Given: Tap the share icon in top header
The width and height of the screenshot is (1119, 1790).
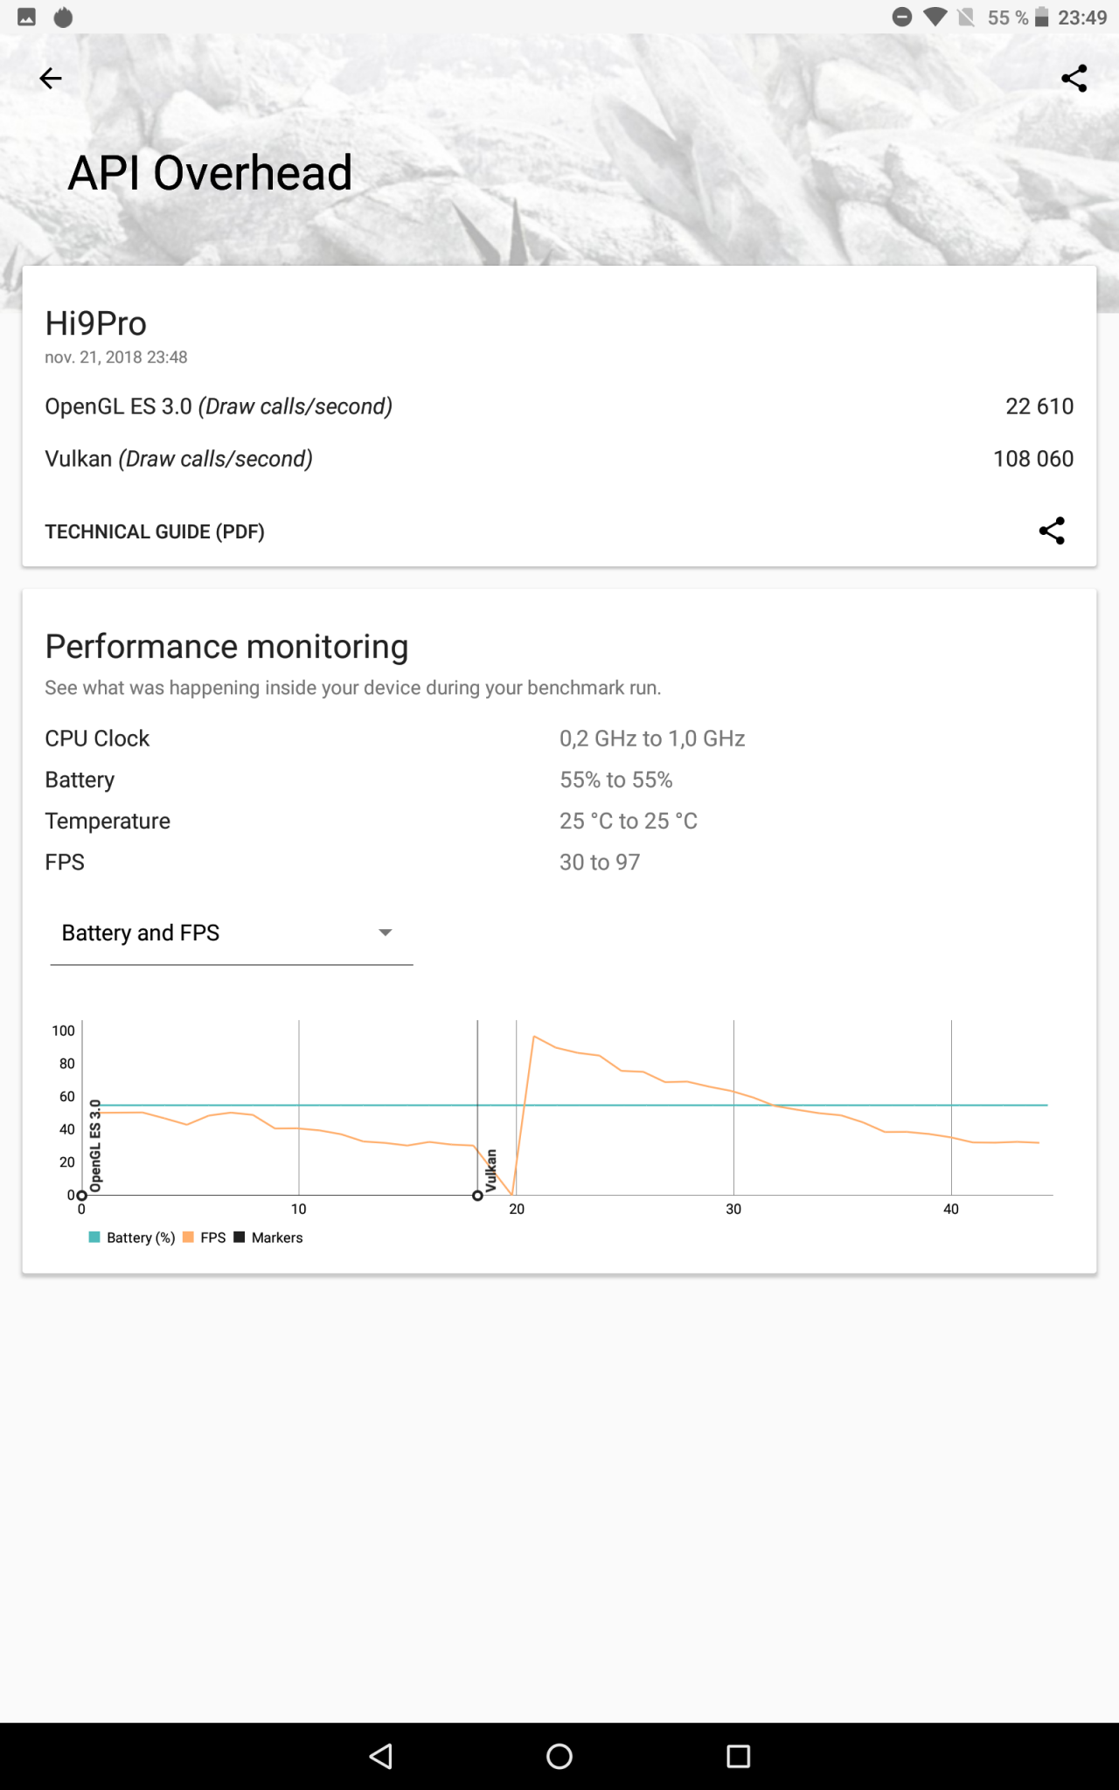Looking at the screenshot, I should pos(1074,79).
